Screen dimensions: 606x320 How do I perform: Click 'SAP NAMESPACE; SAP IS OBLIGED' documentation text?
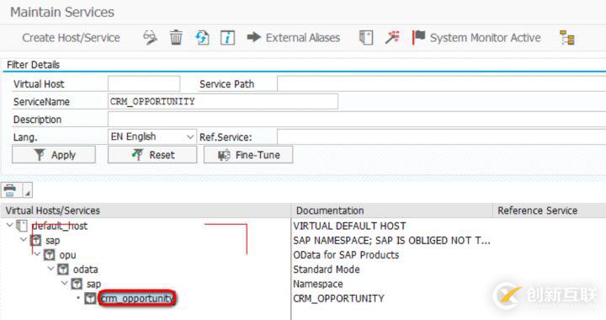point(391,240)
